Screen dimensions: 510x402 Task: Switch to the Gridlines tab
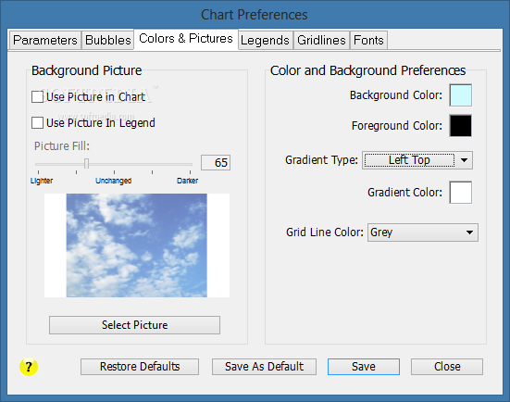pyautogui.click(x=321, y=41)
